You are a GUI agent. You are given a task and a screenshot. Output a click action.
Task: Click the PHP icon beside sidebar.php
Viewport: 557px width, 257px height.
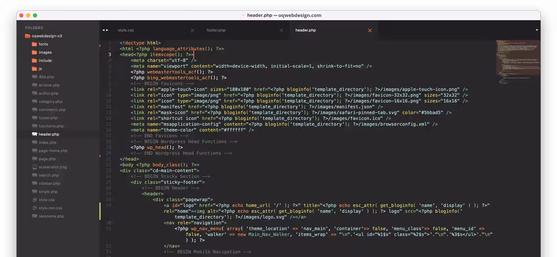tap(35, 184)
